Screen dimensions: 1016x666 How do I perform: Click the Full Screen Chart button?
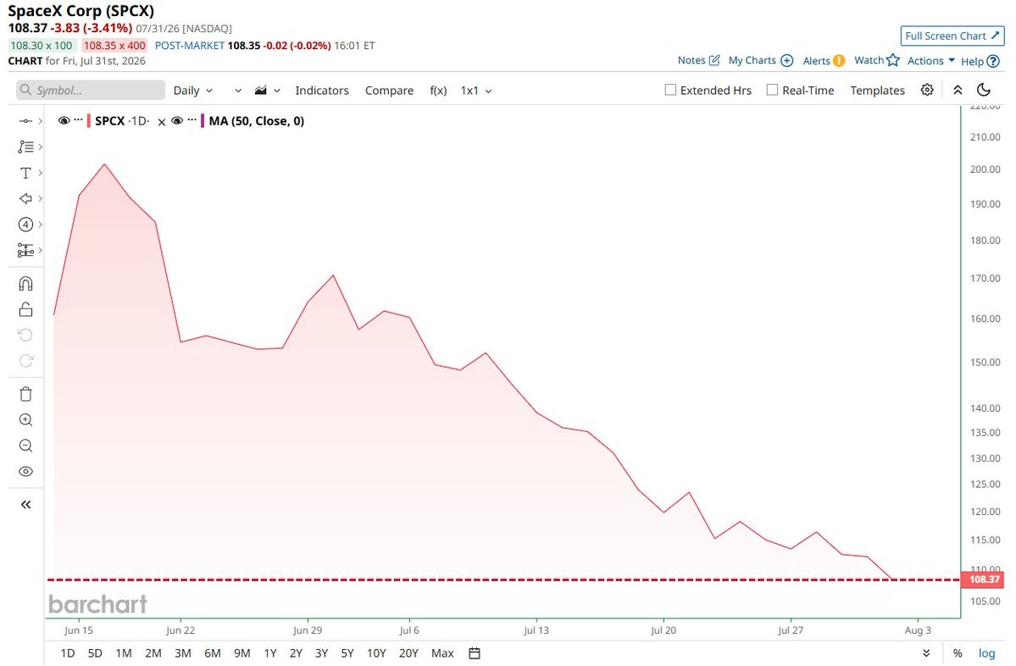tap(952, 36)
